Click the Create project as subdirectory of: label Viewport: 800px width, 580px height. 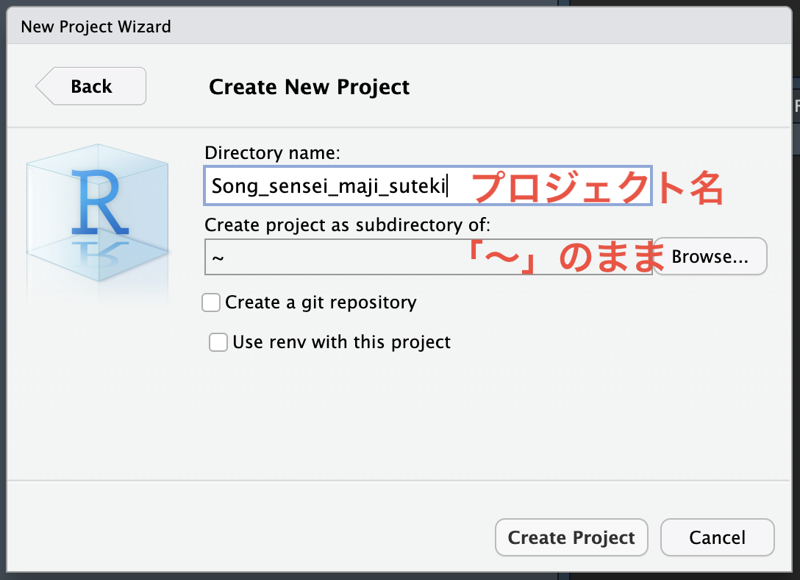pyautogui.click(x=347, y=224)
